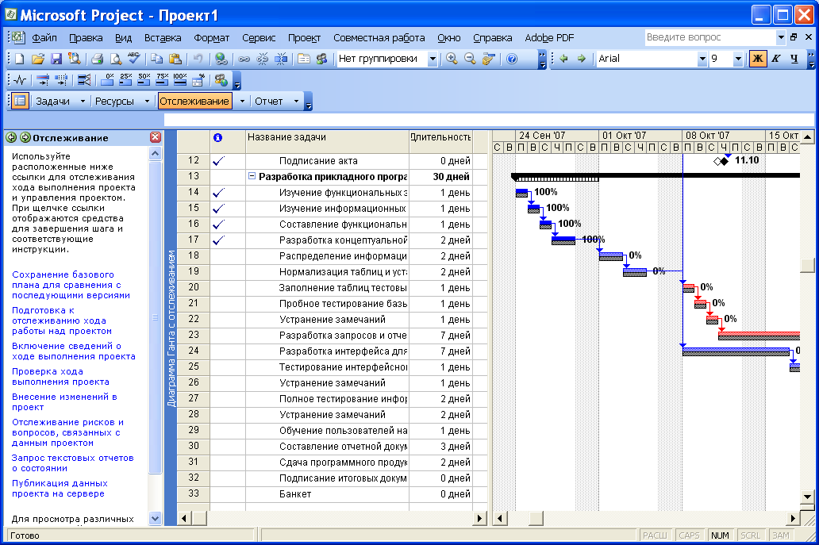This screenshot has height=545, width=819.
Task: Open the Отслеживание dropdown arrow
Action: 242,102
